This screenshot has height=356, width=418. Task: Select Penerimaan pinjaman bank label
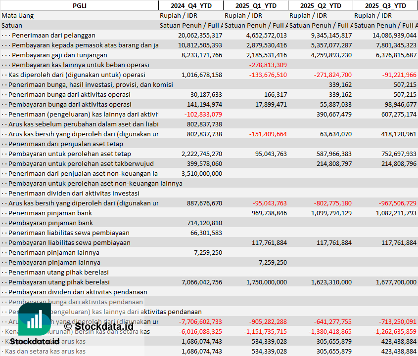point(50,213)
